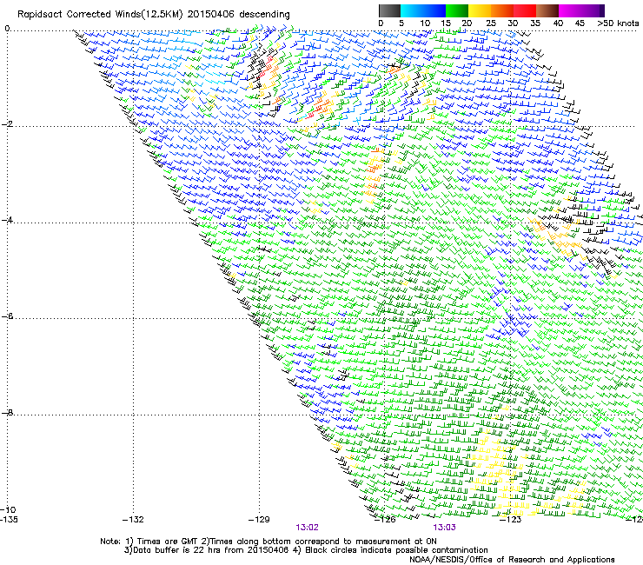Click the purple '13:03' time label
This screenshot has width=643, height=565.
click(445, 528)
